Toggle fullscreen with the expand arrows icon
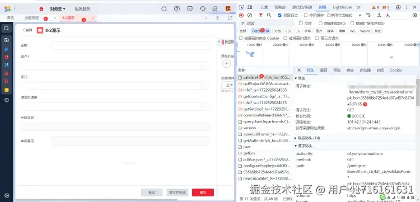 click(230, 18)
